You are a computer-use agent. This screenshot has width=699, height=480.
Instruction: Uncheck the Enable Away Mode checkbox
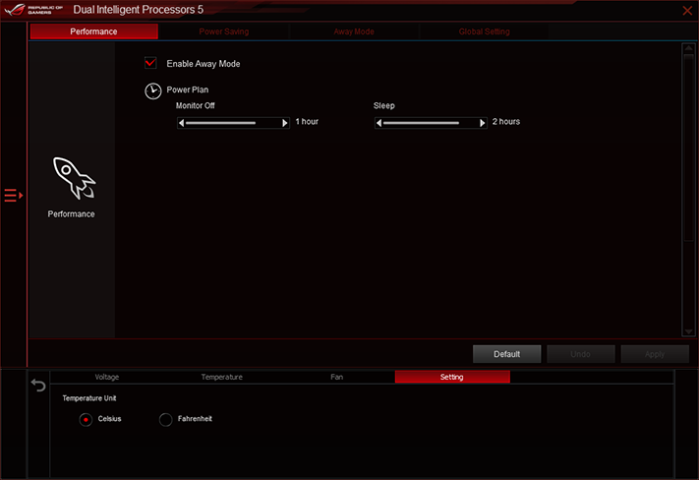(x=150, y=63)
